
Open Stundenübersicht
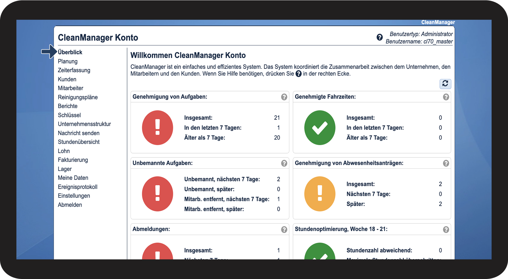coord(78,142)
